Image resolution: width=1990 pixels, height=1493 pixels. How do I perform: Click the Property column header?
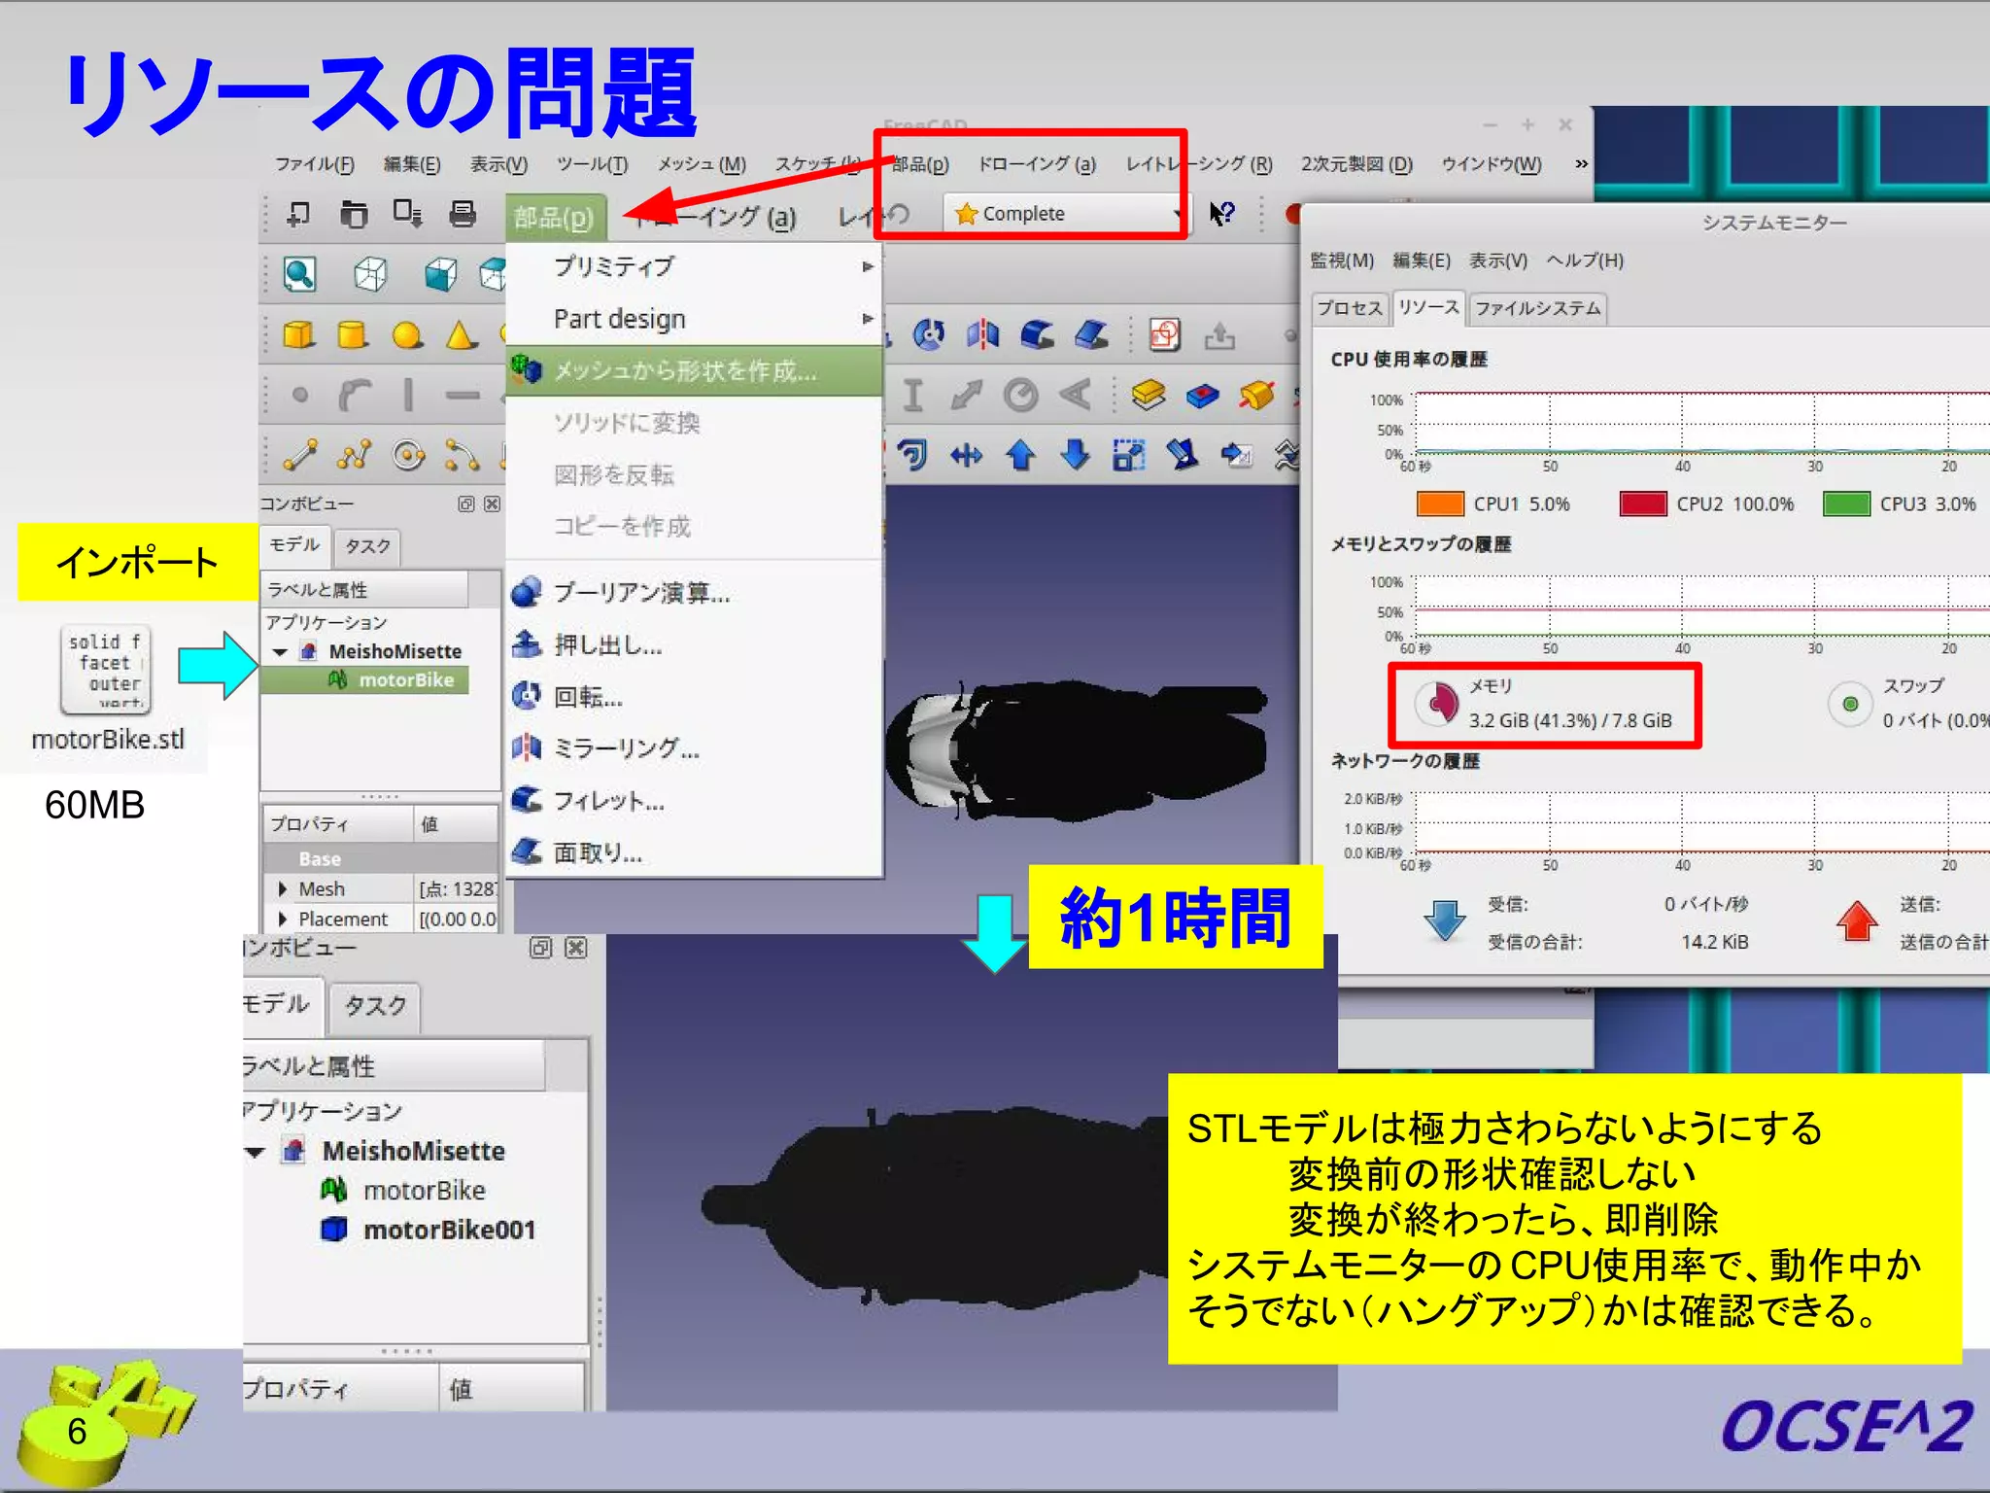click(337, 823)
